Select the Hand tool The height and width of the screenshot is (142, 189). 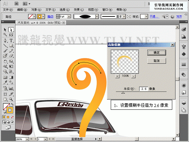tap(5, 99)
